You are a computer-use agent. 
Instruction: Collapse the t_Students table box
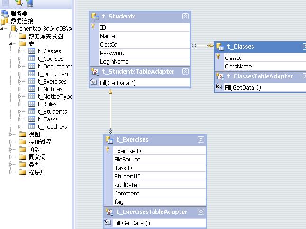(185, 17)
